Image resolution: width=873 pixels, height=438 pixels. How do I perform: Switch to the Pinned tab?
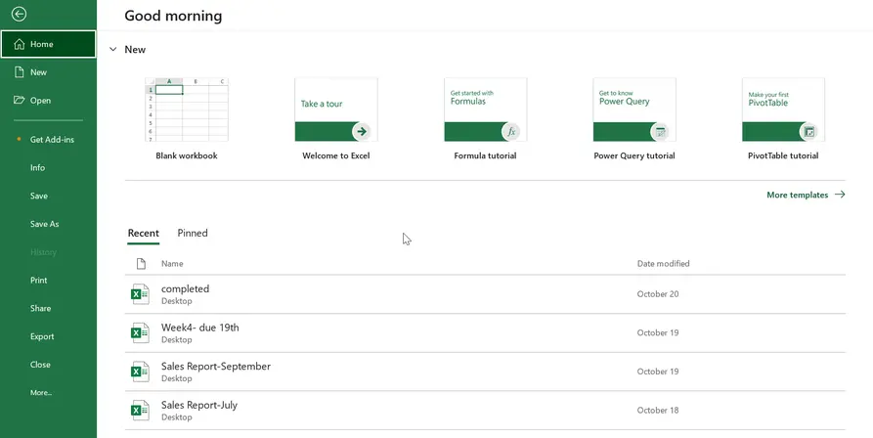point(193,234)
